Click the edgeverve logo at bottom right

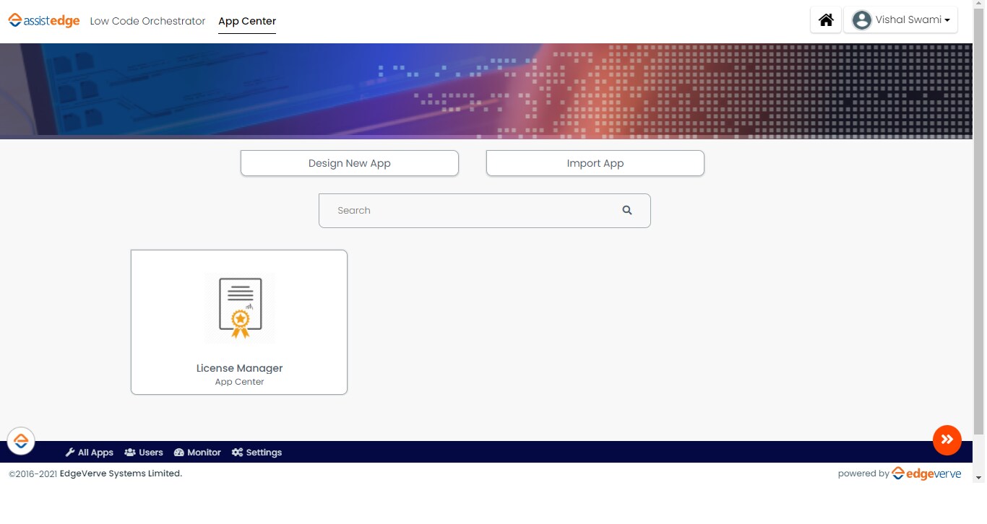pyautogui.click(x=927, y=473)
